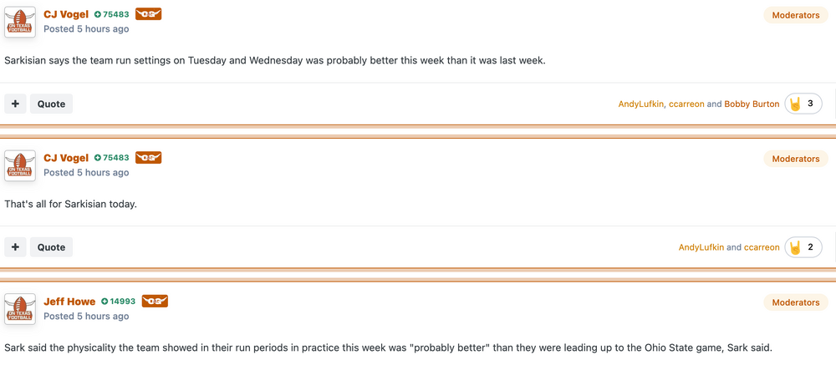The image size is (836, 365).
Task: Quote the "That's all for Sarkisian today" post
Action: (x=51, y=247)
